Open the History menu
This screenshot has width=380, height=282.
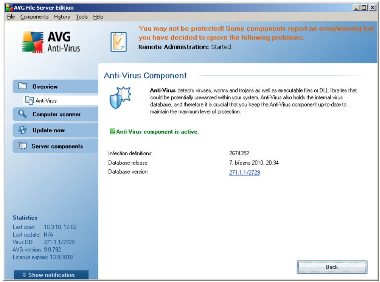point(62,16)
